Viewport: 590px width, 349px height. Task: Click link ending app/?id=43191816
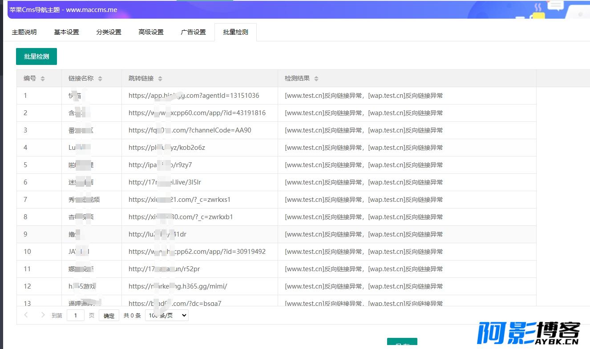(197, 113)
